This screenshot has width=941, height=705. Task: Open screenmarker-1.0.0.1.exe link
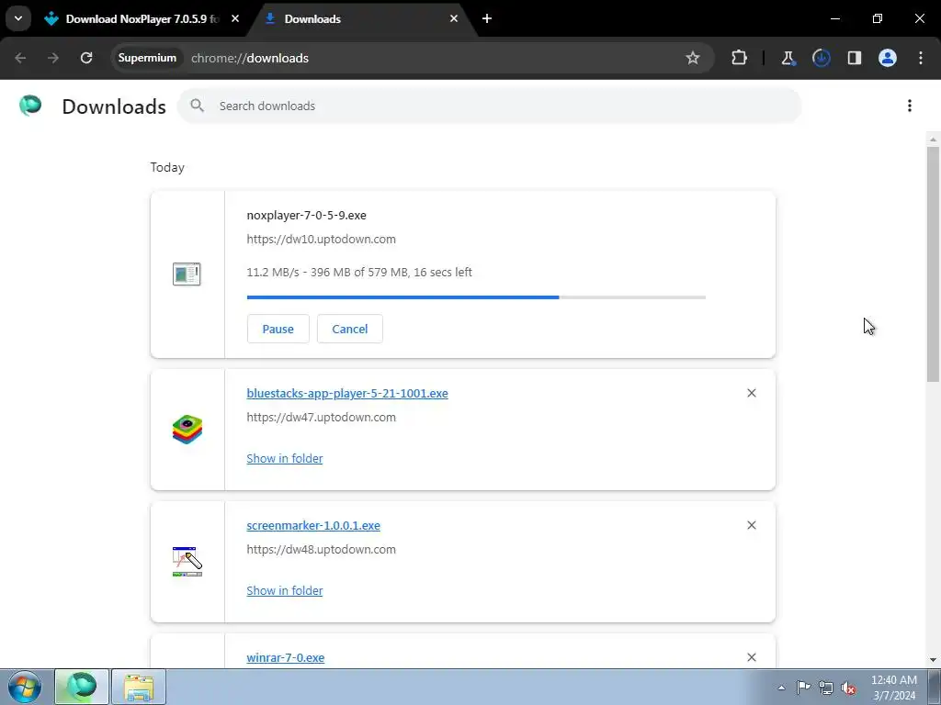(313, 526)
